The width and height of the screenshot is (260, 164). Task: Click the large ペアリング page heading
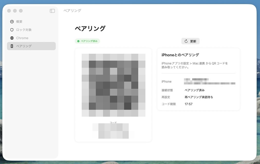(90, 29)
